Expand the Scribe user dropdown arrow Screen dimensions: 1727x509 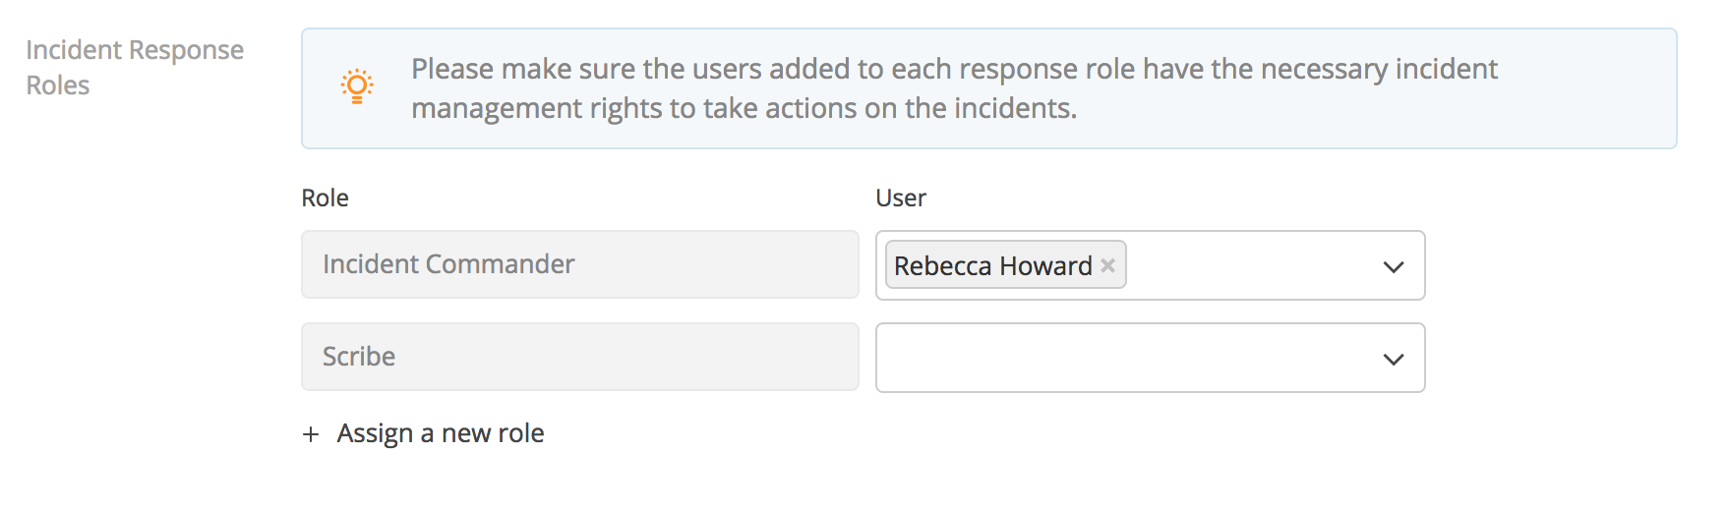tap(1393, 359)
